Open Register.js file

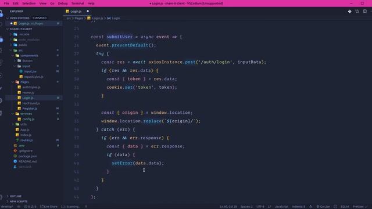[x=30, y=109]
